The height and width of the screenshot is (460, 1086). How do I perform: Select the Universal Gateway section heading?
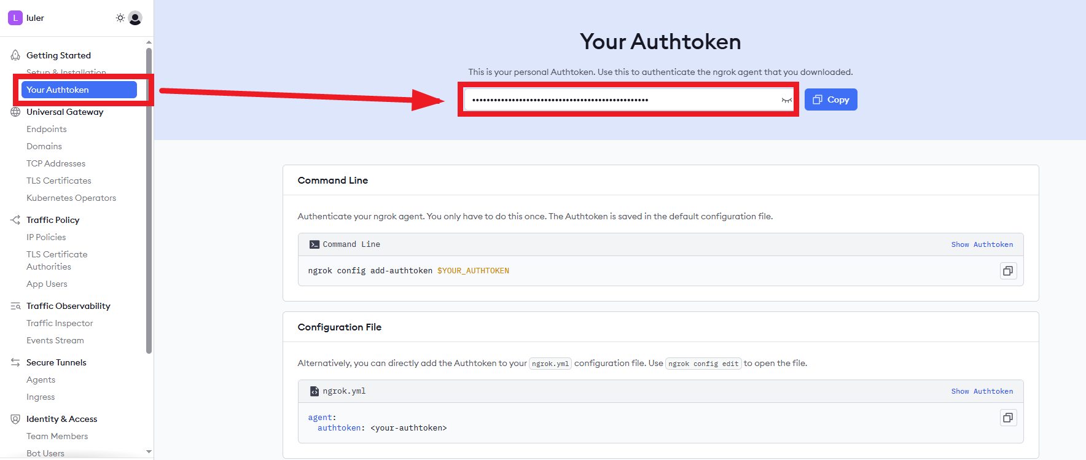[64, 112]
